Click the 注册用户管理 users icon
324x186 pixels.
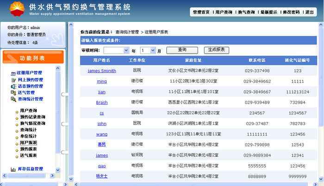pos(13,73)
